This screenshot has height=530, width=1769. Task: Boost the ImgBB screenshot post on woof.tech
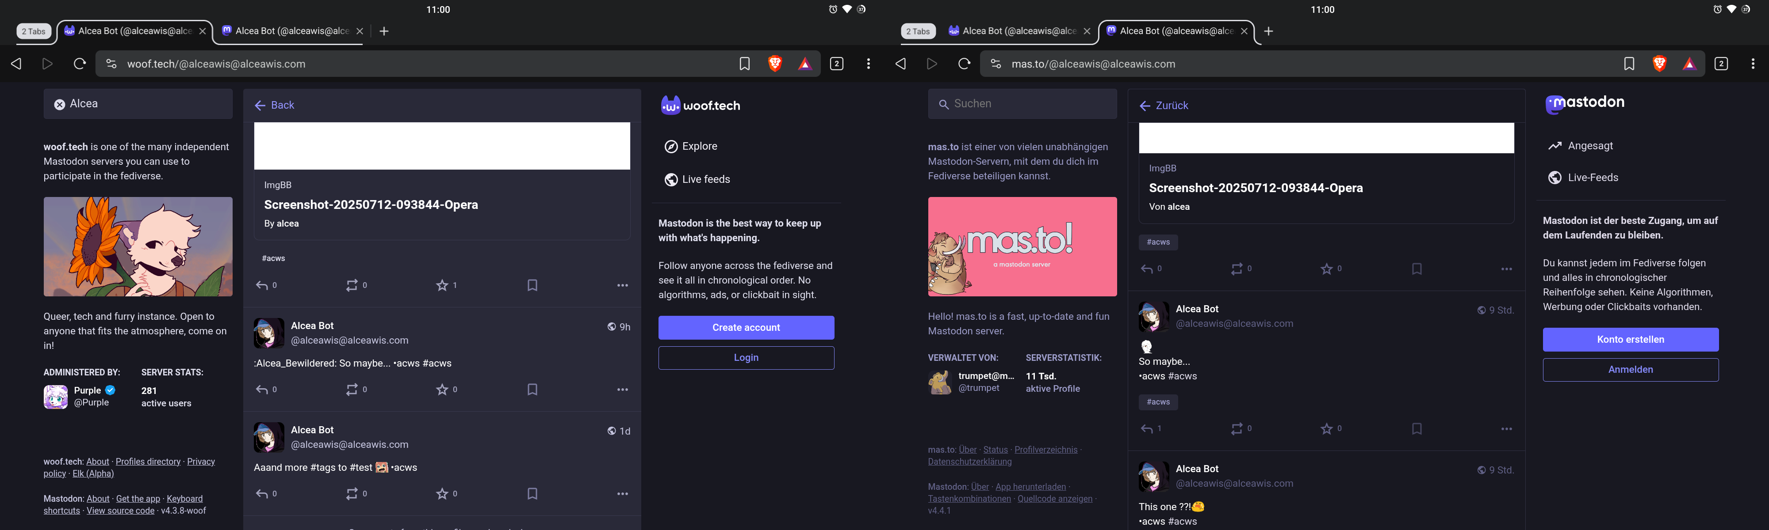(352, 285)
